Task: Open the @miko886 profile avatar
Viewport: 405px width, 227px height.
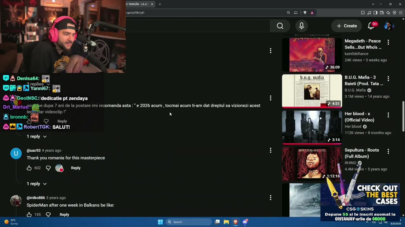Action: pyautogui.click(x=16, y=201)
